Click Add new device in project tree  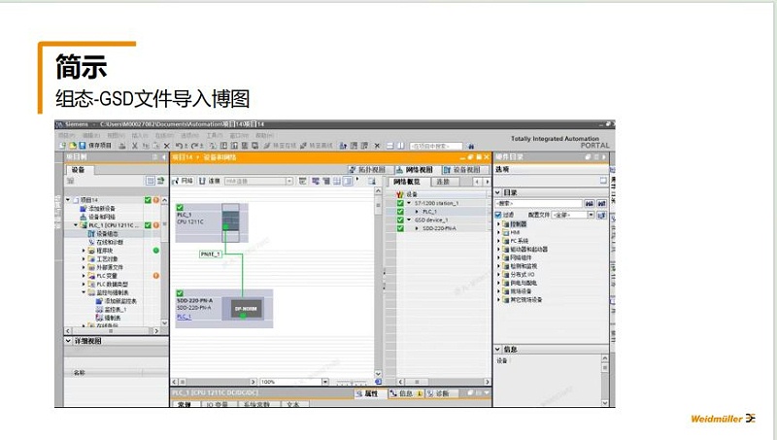pos(98,208)
